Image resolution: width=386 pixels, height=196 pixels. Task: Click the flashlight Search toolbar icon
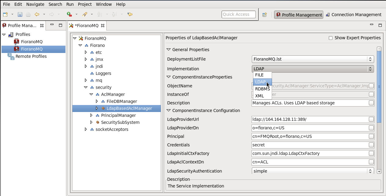[85, 14]
